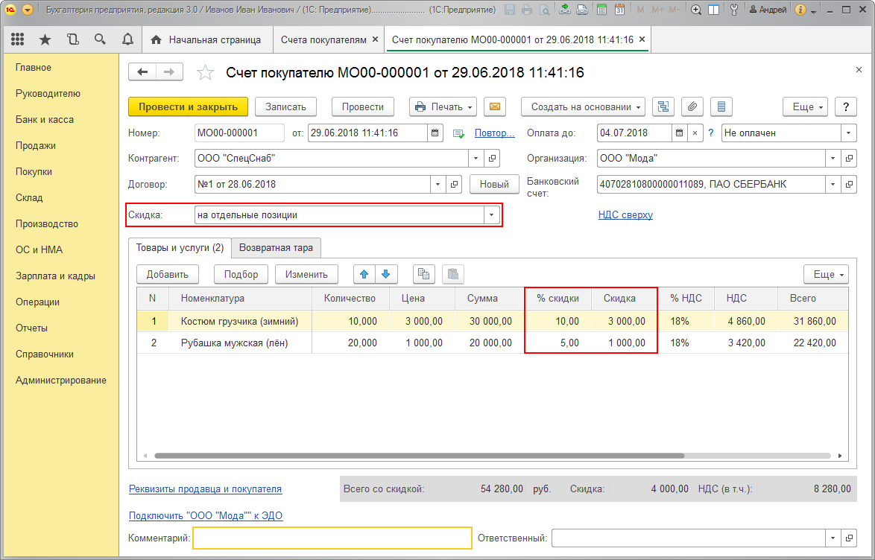Open calendar icon in title bar
Screen dimensions: 875x560
coord(619,10)
